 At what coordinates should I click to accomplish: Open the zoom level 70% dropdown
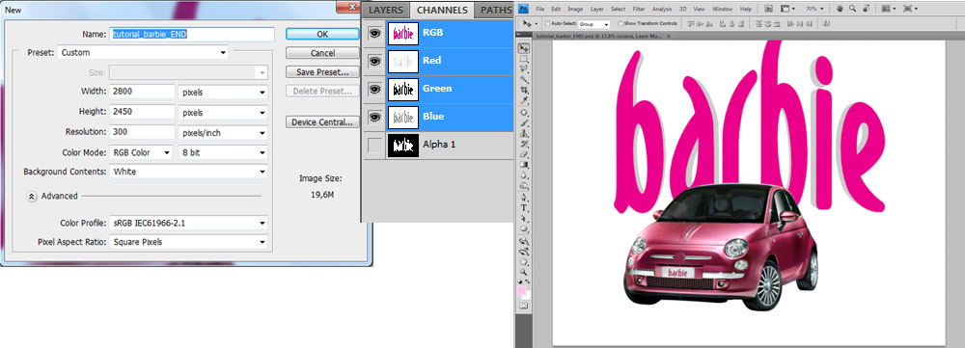[814, 9]
